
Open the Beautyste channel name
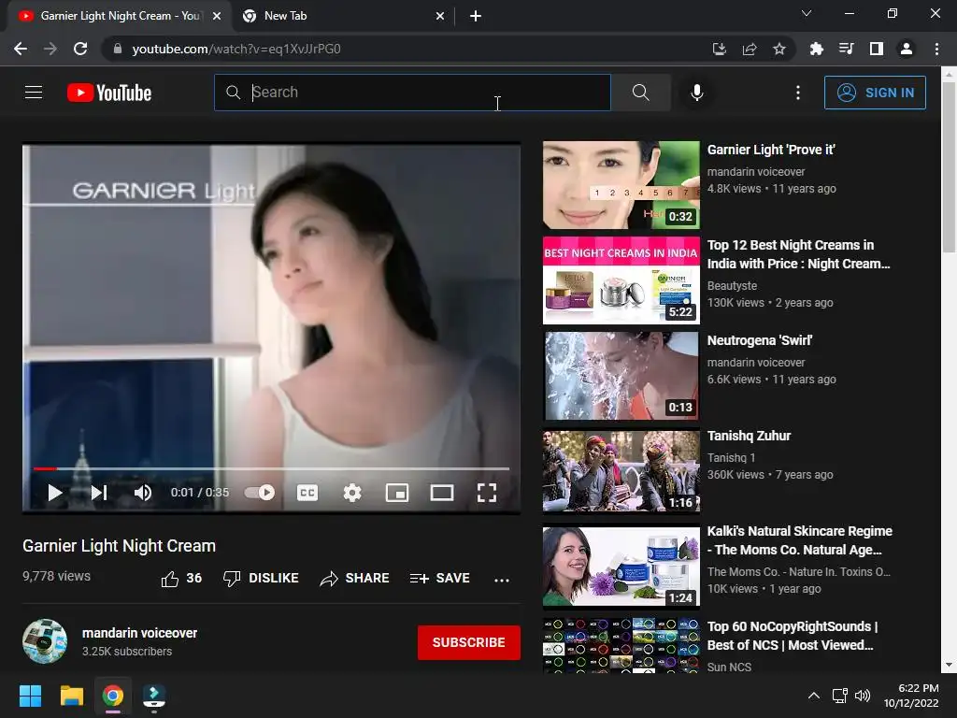732,286
